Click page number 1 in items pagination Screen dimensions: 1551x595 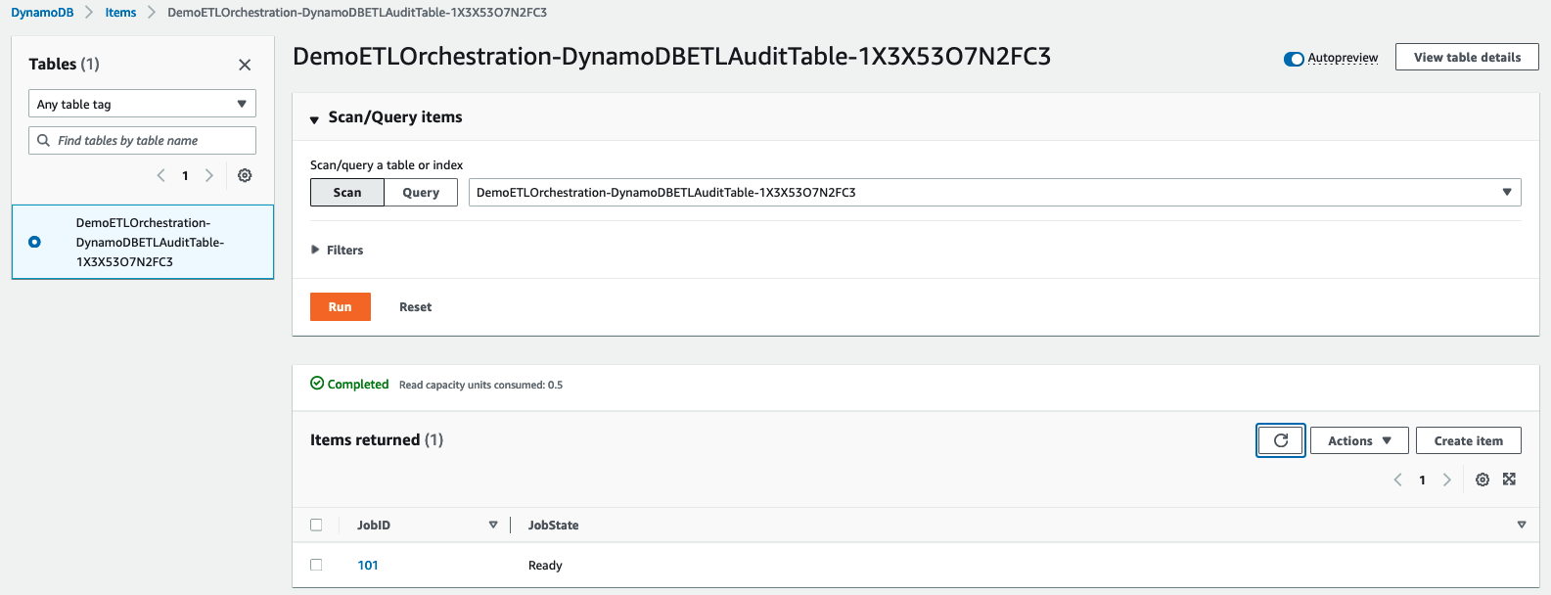click(x=1422, y=480)
